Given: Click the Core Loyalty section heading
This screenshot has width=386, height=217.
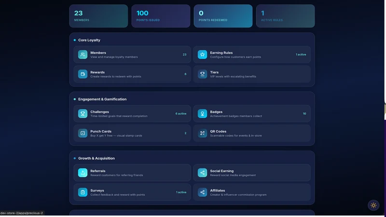Looking at the screenshot, I should [89, 40].
